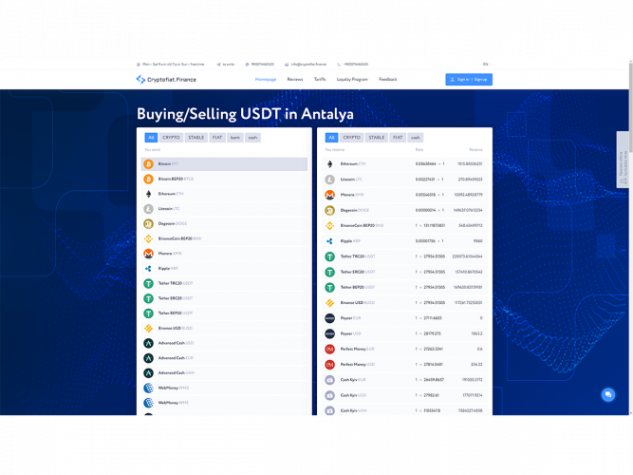633x475 pixels.
Task: Choose 'BinanceCoin BEP20' row in the receive list
Action: click(x=404, y=225)
